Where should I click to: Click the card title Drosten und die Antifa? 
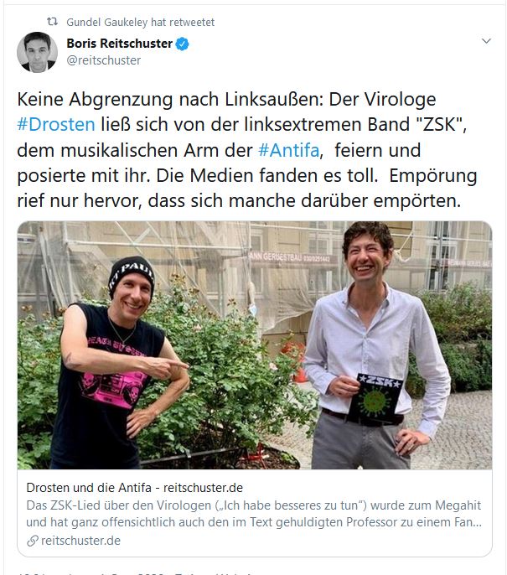pyautogui.click(x=135, y=488)
